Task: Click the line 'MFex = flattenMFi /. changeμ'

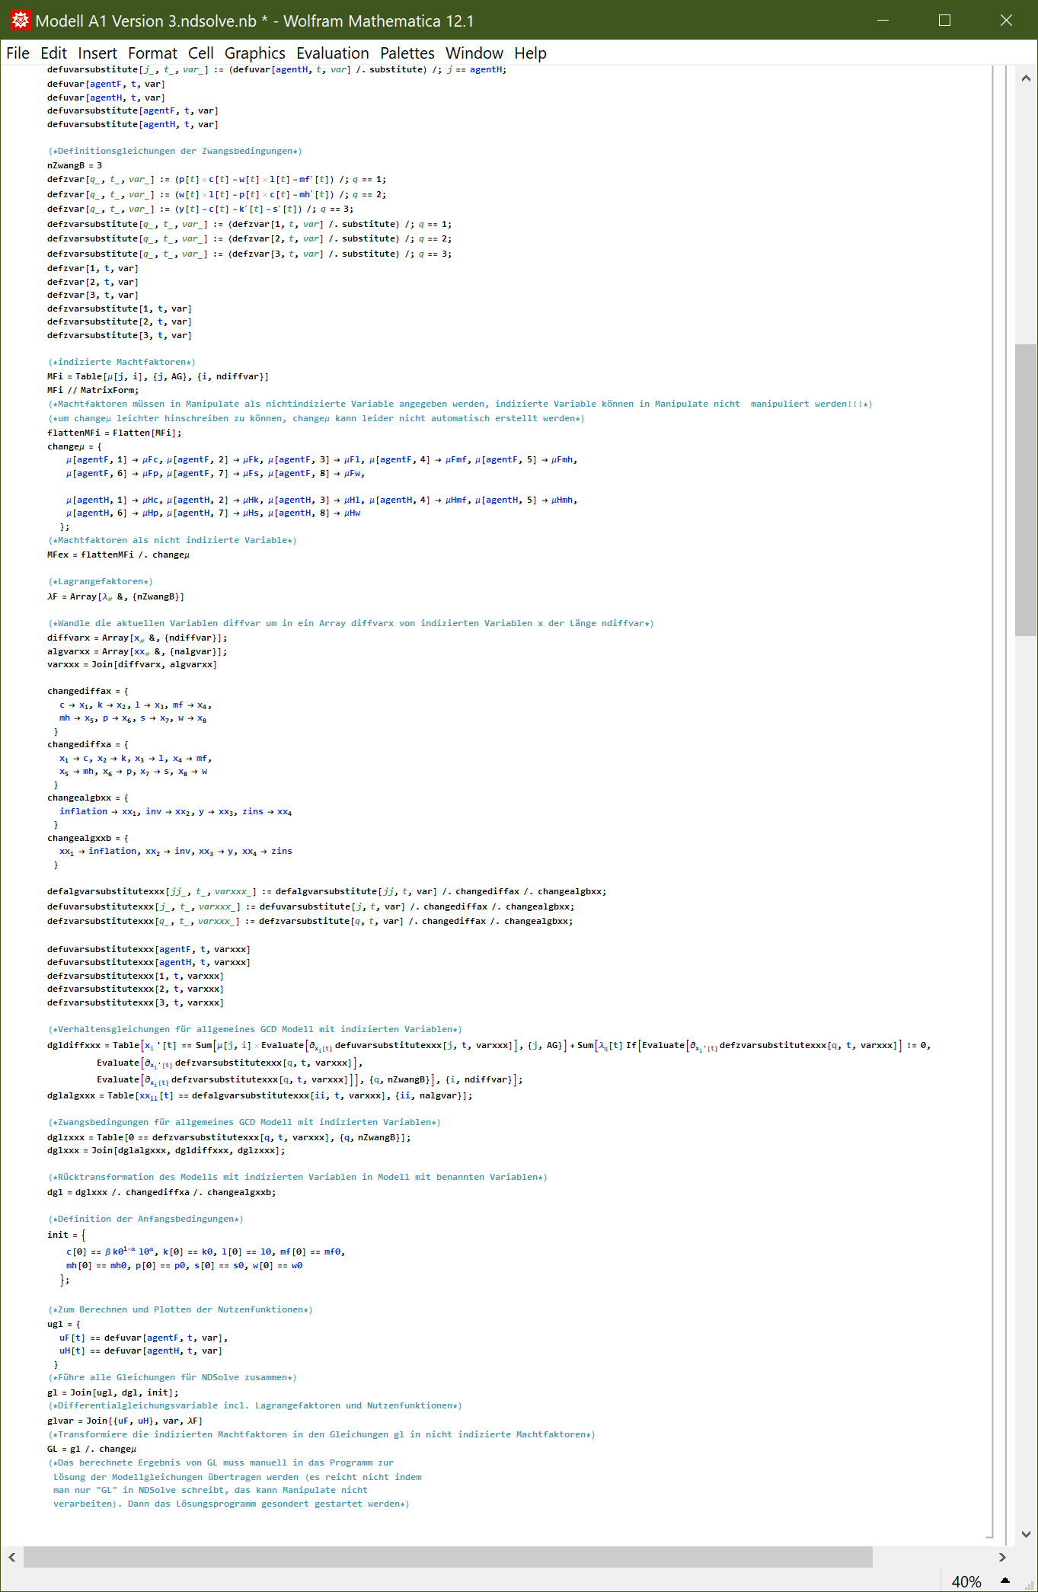Action: click(x=118, y=555)
